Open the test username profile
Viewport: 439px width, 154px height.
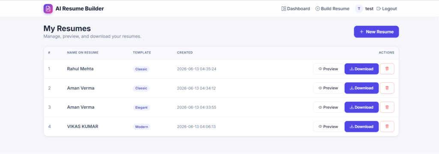[369, 9]
